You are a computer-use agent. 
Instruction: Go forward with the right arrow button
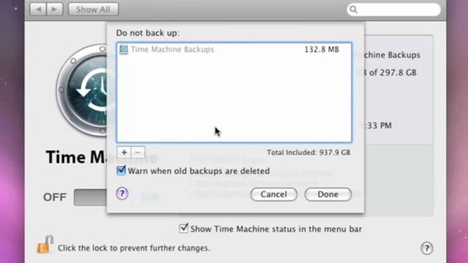[54, 9]
